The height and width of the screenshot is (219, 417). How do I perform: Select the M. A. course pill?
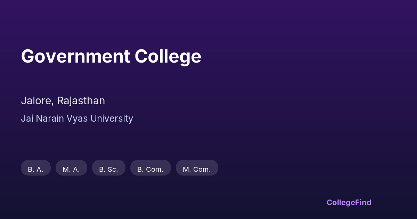71,168
